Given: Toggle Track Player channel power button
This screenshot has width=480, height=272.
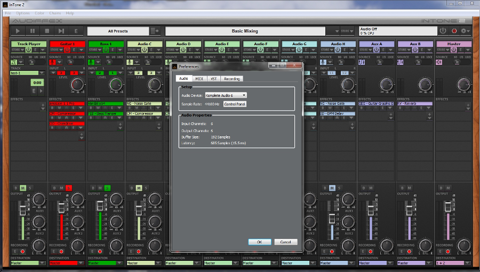Looking at the screenshot, I should click(x=28, y=50).
